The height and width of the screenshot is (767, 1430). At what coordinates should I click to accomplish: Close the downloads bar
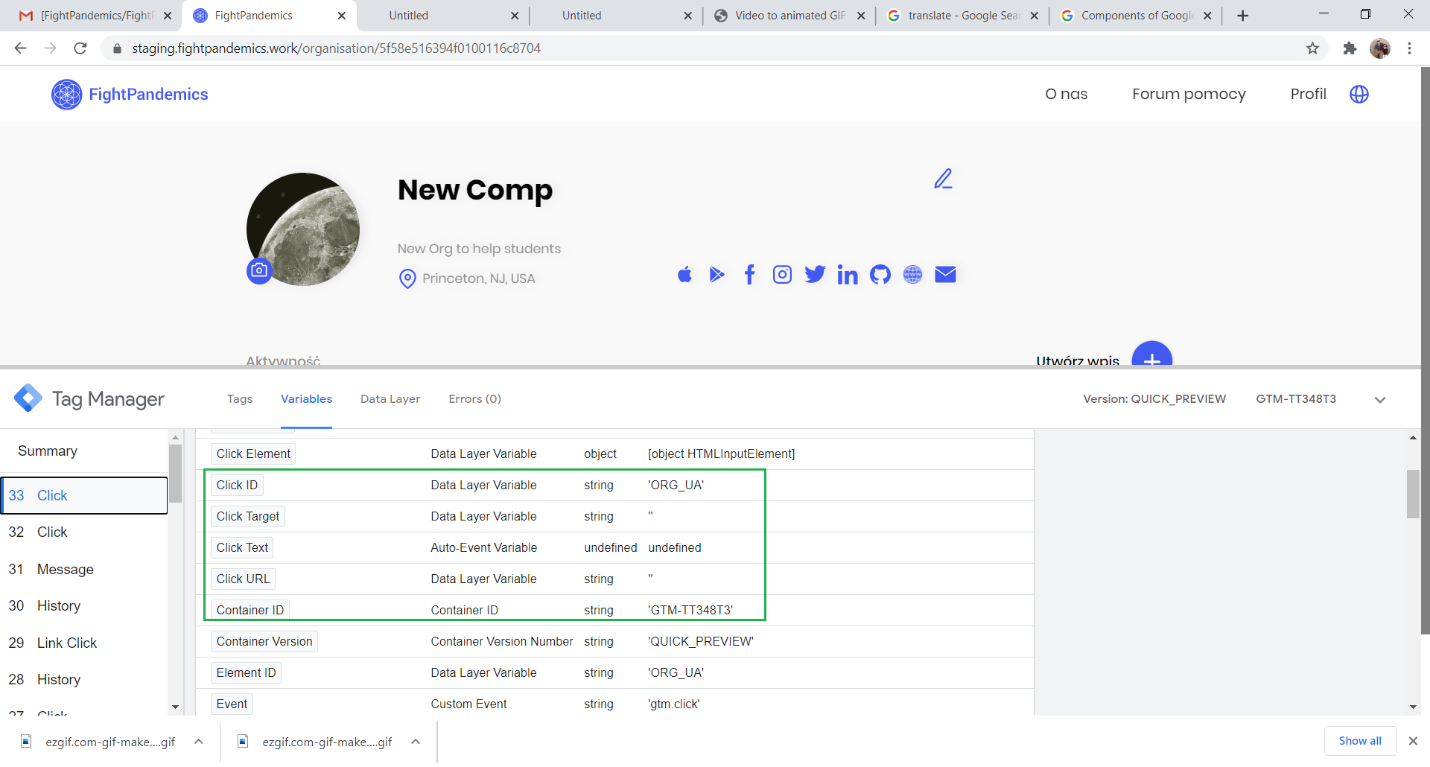click(1413, 741)
